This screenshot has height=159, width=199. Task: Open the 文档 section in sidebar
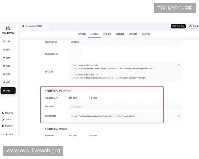[x=7, y=41]
